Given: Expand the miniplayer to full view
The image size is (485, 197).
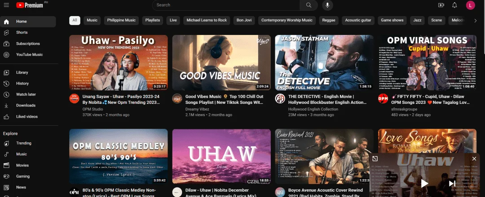Looking at the screenshot, I should (x=375, y=158).
